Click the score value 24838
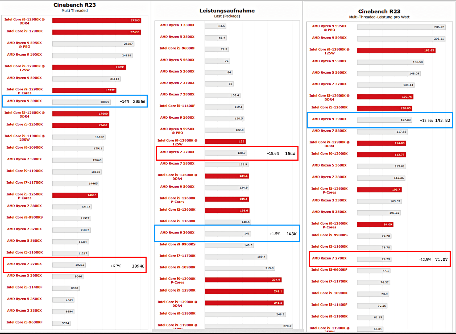Screen dimensions: 456x334 [127, 56]
